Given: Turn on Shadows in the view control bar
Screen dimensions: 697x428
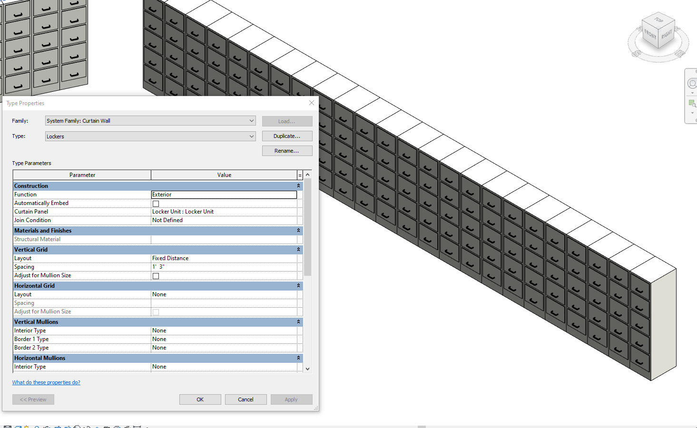Looking at the screenshot, I should pyautogui.click(x=37, y=426).
